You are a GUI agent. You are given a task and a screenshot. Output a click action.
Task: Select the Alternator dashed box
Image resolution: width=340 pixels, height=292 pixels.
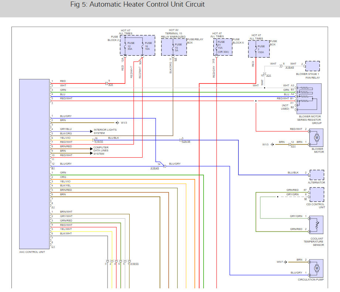pyautogui.click(x=317, y=175)
